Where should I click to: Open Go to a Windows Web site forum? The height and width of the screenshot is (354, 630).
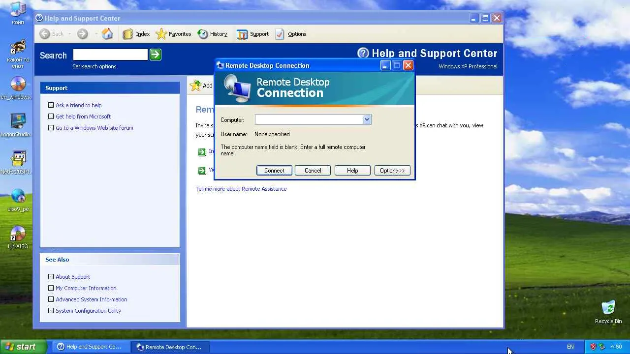[x=94, y=128]
